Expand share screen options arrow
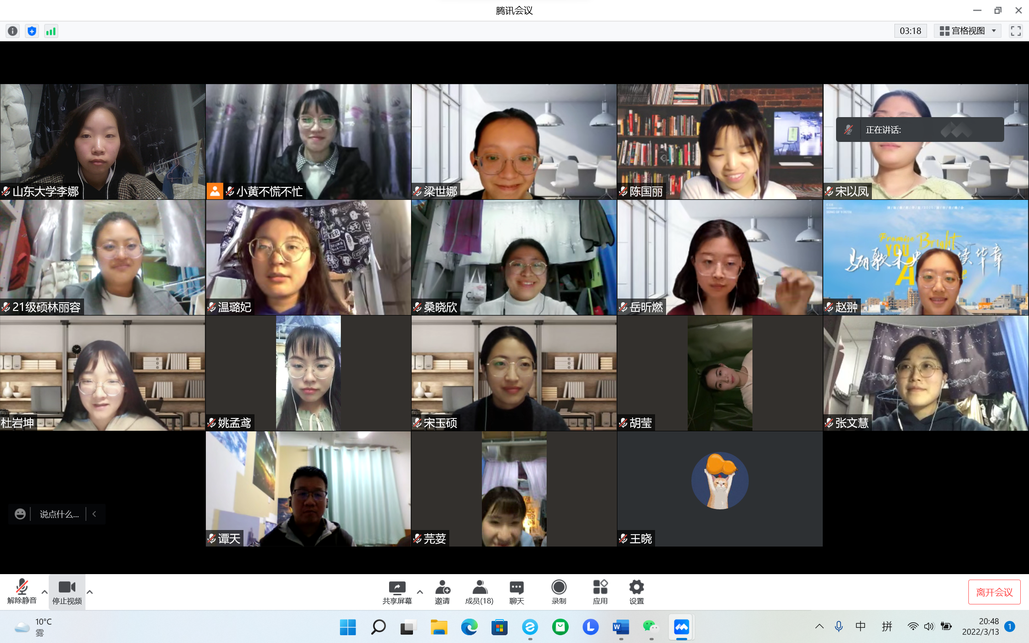Viewport: 1029px width, 643px height. tap(420, 592)
